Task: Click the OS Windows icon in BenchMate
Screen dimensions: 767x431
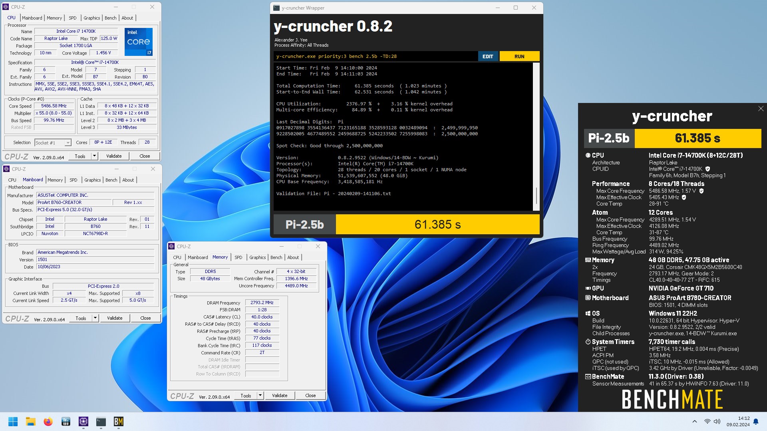Action: [588, 313]
